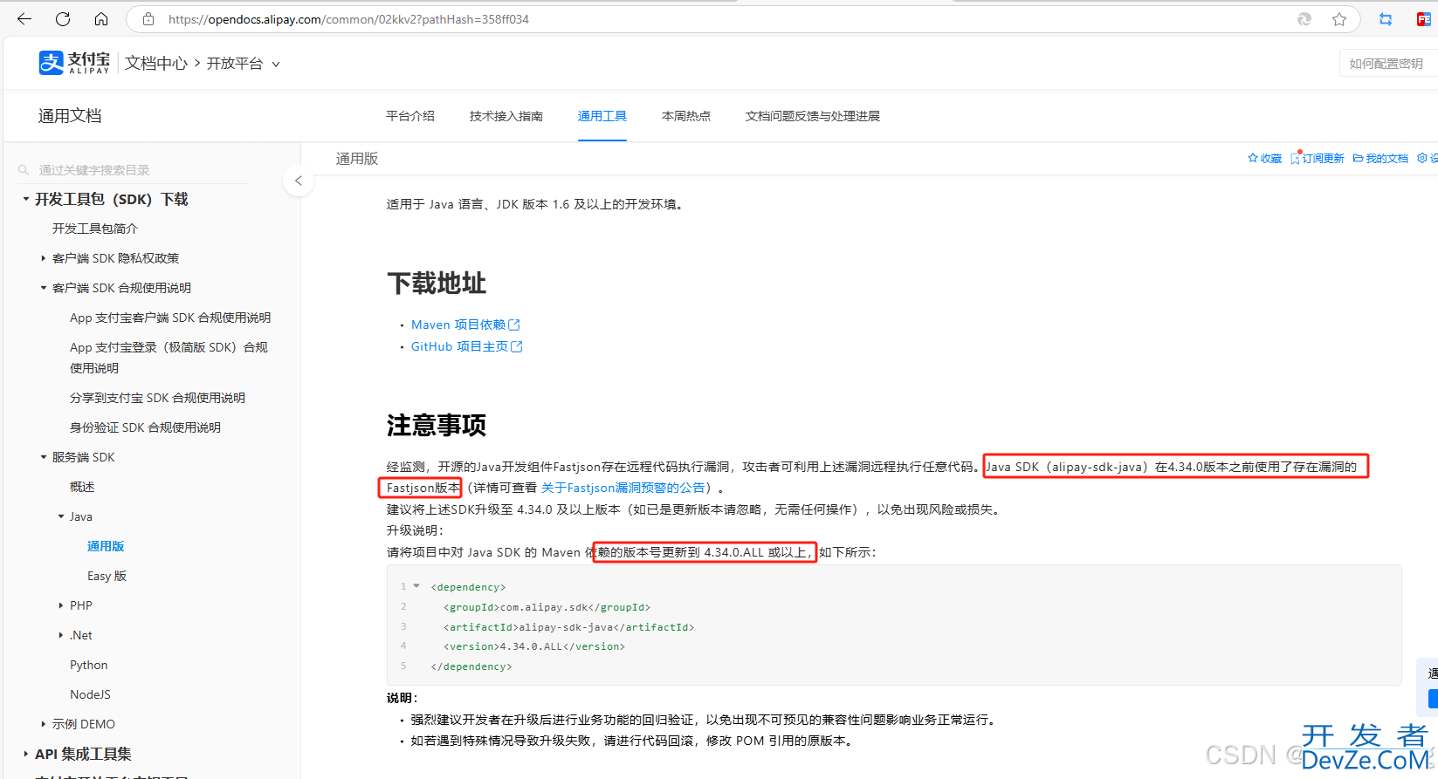The height and width of the screenshot is (779, 1438).
Task: Open the 技术接入指南 tab
Action: (x=506, y=116)
